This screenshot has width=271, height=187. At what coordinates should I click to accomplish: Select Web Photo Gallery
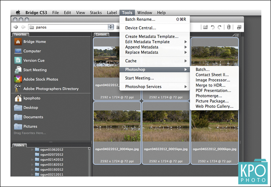click(x=214, y=106)
